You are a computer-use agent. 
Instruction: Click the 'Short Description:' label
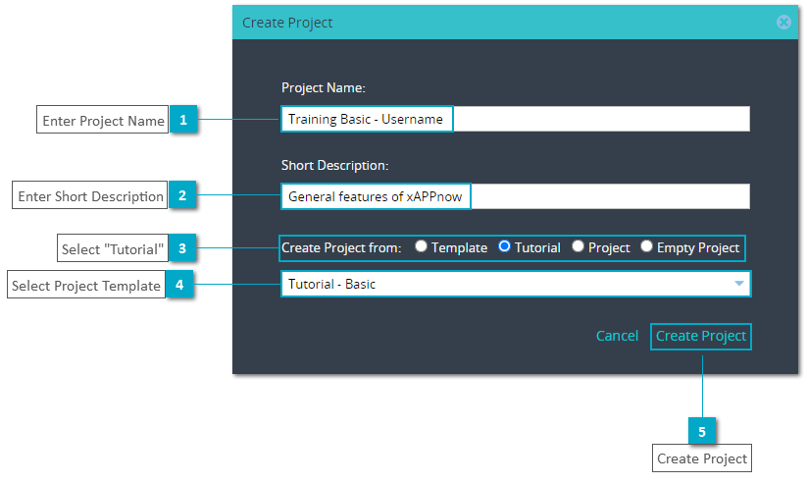(334, 166)
